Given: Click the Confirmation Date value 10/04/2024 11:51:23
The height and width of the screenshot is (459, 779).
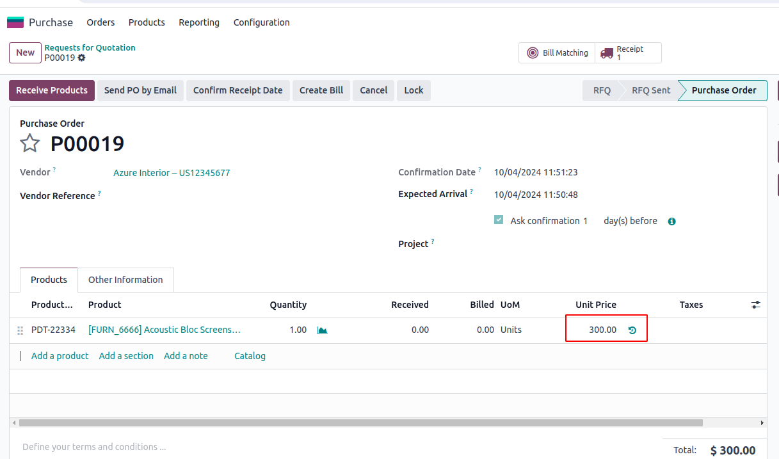Looking at the screenshot, I should point(536,172).
